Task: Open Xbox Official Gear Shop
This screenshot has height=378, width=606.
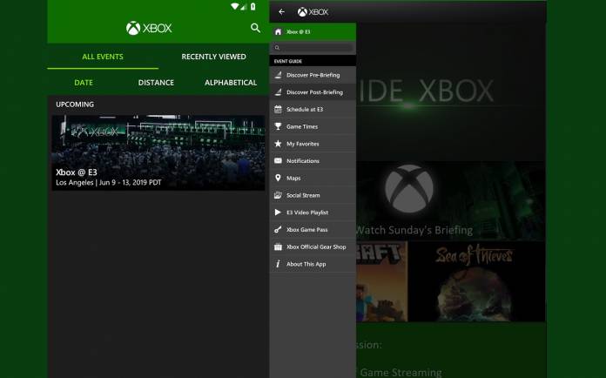Action: (x=313, y=246)
